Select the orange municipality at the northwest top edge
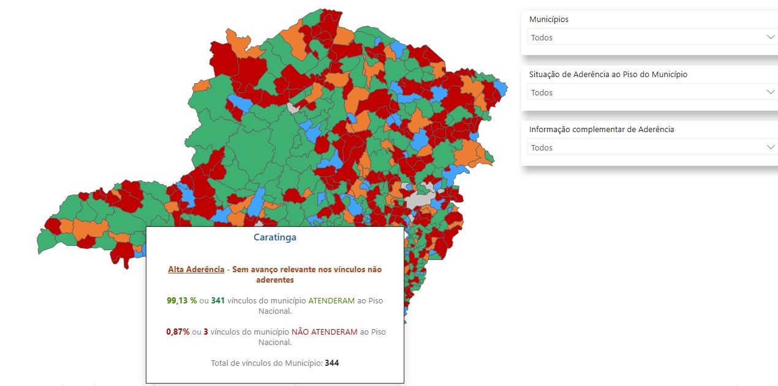The height and width of the screenshot is (386, 778). [x=237, y=40]
